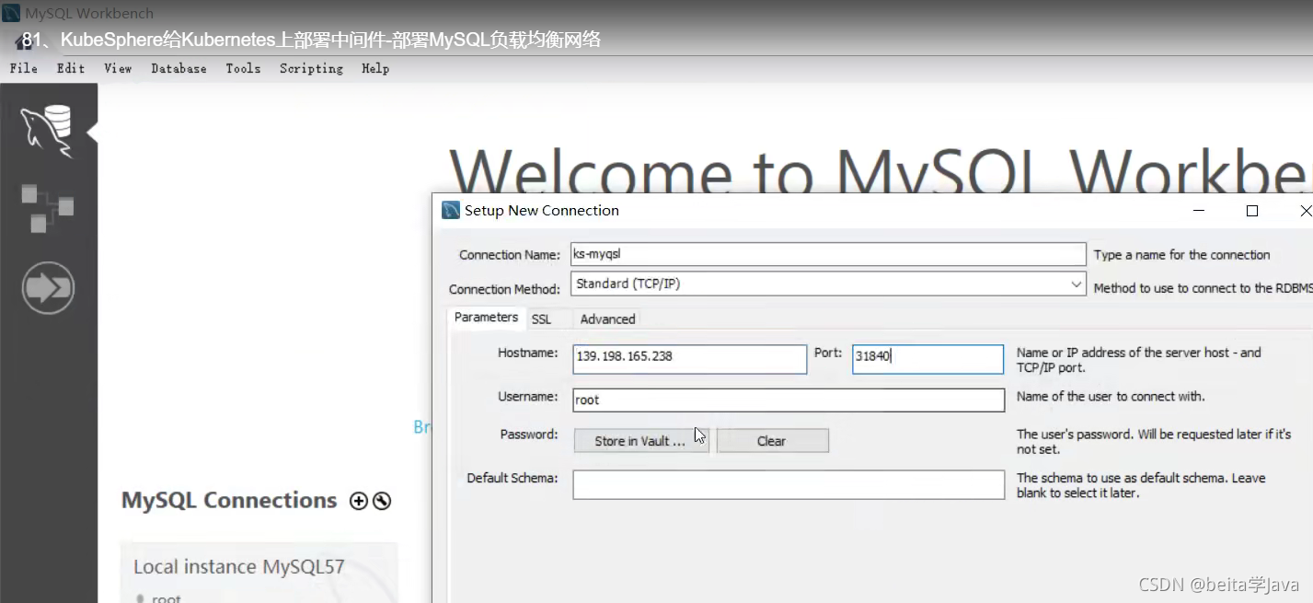Screen dimensions: 1313x603
Task: Switch to the SSL tab
Action: [x=542, y=319]
